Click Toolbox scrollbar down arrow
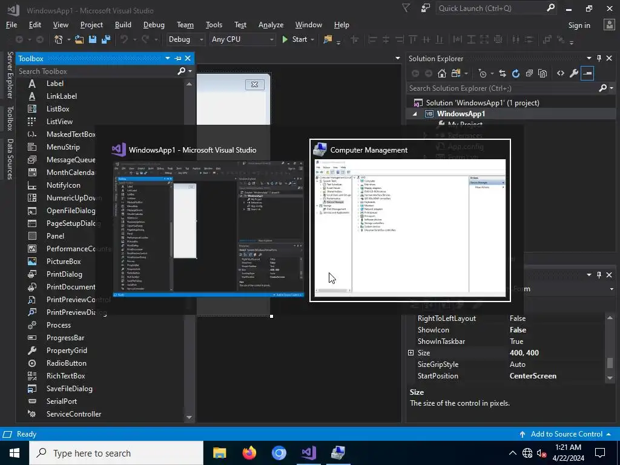Image resolution: width=620 pixels, height=465 pixels. [189, 417]
